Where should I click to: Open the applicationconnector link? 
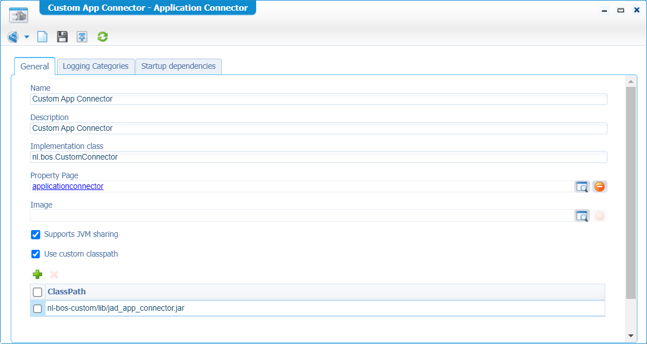[x=68, y=187]
